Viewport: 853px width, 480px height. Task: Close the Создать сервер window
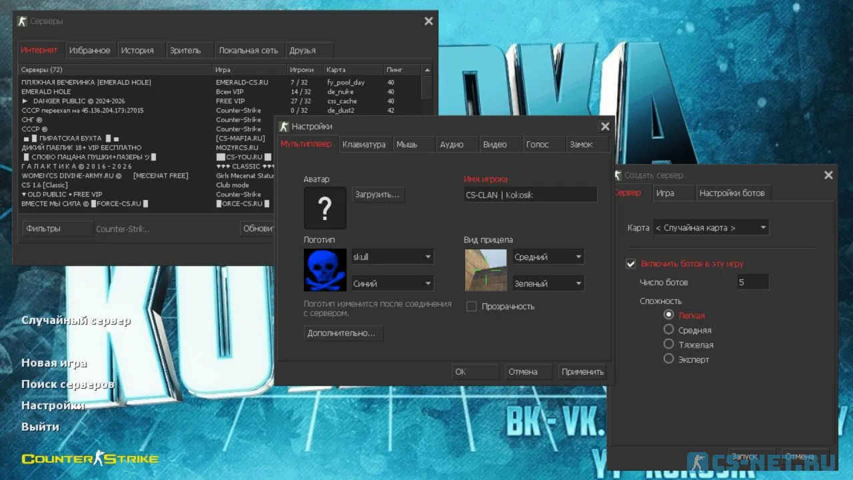[x=828, y=175]
